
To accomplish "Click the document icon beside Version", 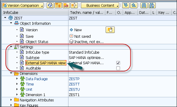I will tap(22, 29).
